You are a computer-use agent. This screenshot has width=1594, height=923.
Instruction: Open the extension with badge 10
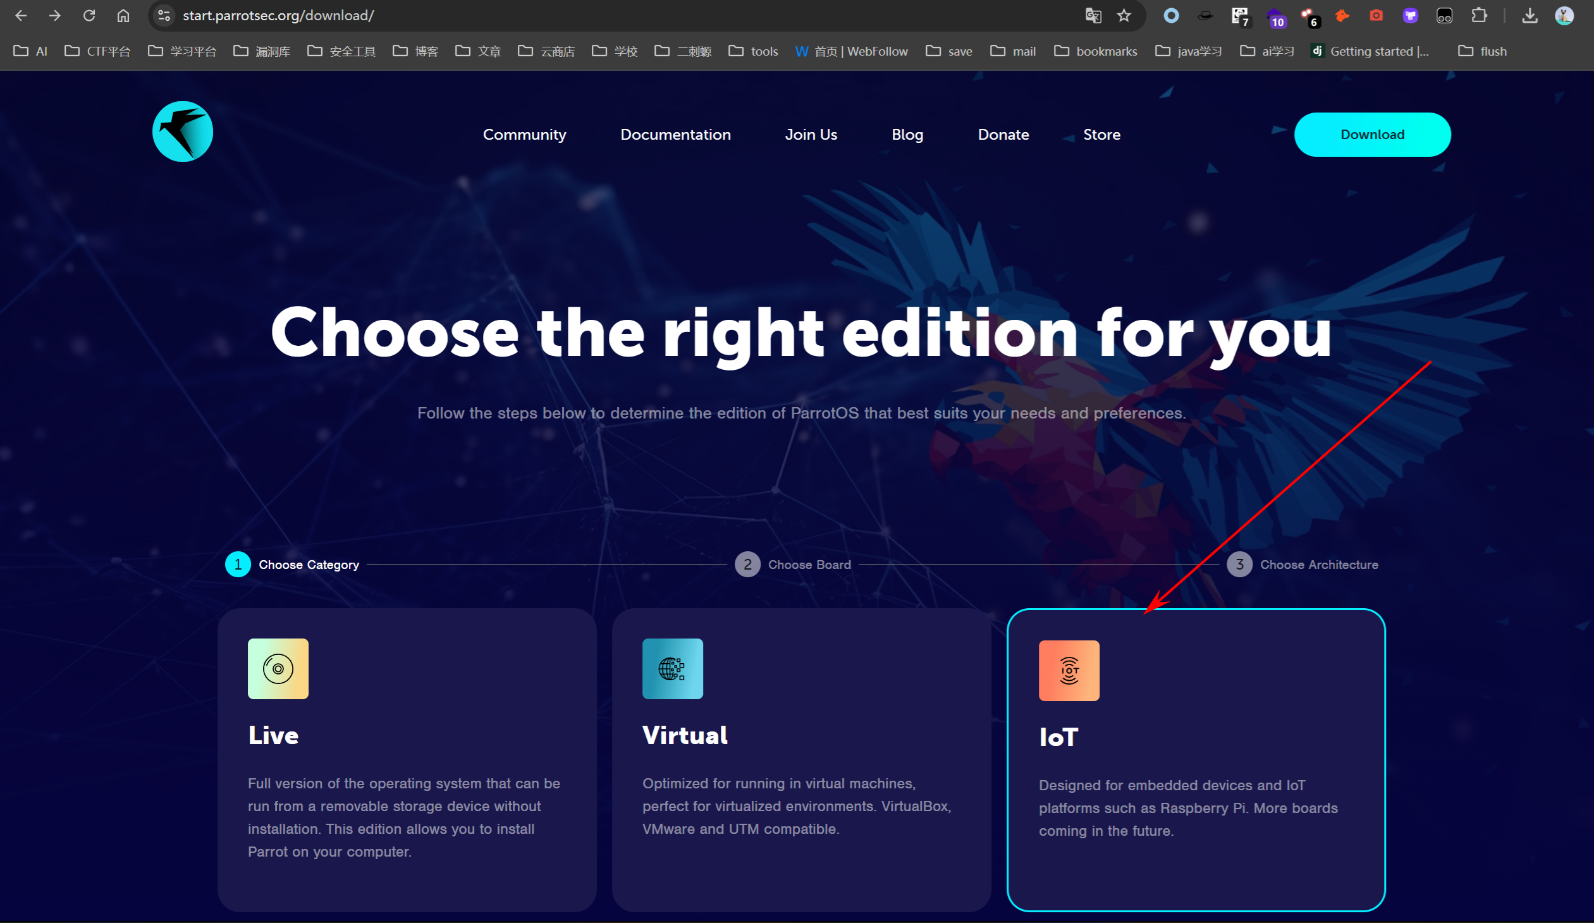coord(1276,17)
